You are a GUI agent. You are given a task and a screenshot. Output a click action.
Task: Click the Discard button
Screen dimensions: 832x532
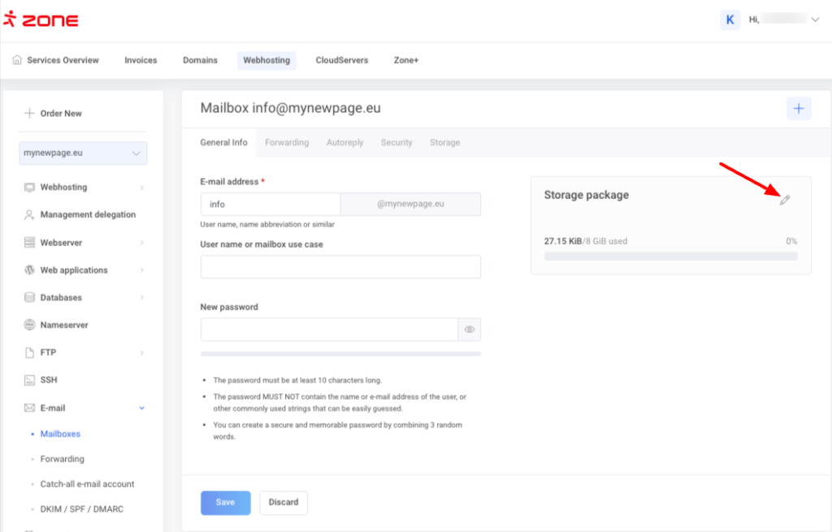click(284, 503)
